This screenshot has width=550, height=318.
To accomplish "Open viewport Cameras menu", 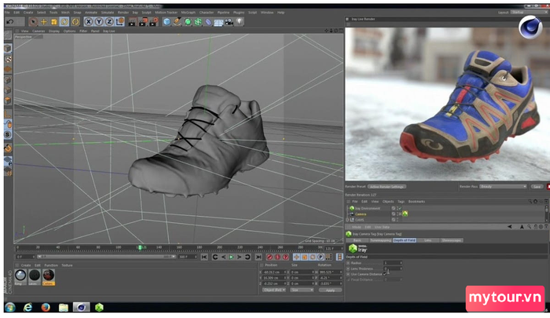I will (38, 31).
